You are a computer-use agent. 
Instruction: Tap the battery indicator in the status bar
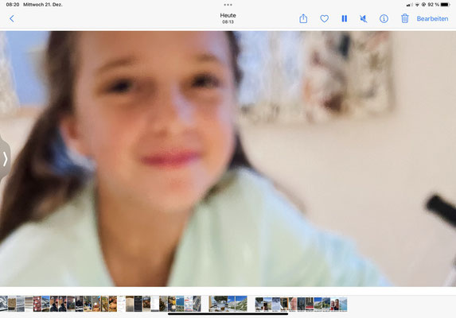pyautogui.click(x=445, y=5)
